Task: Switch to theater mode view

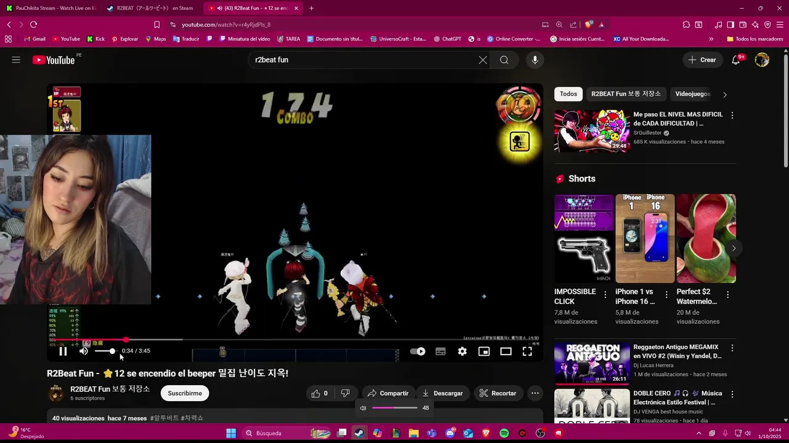Action: tap(506, 351)
